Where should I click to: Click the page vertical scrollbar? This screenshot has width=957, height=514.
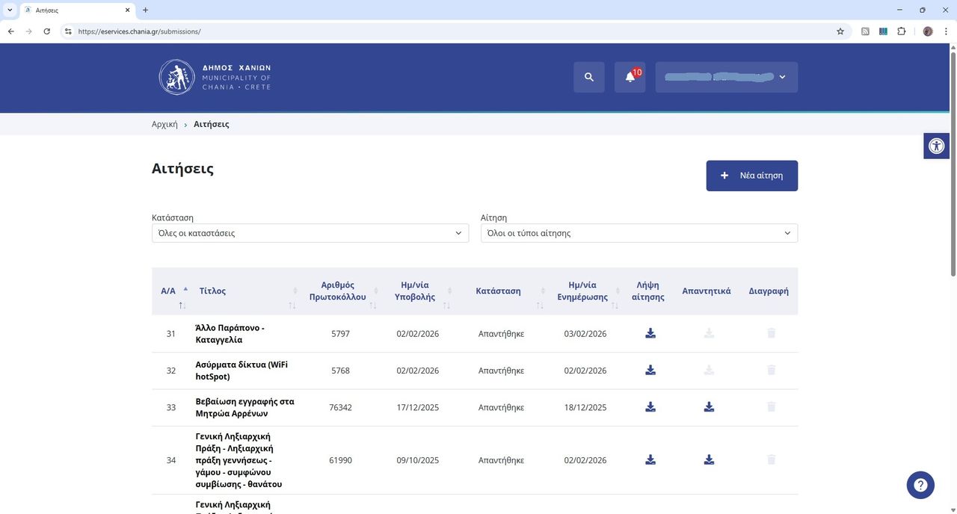[x=953, y=276]
